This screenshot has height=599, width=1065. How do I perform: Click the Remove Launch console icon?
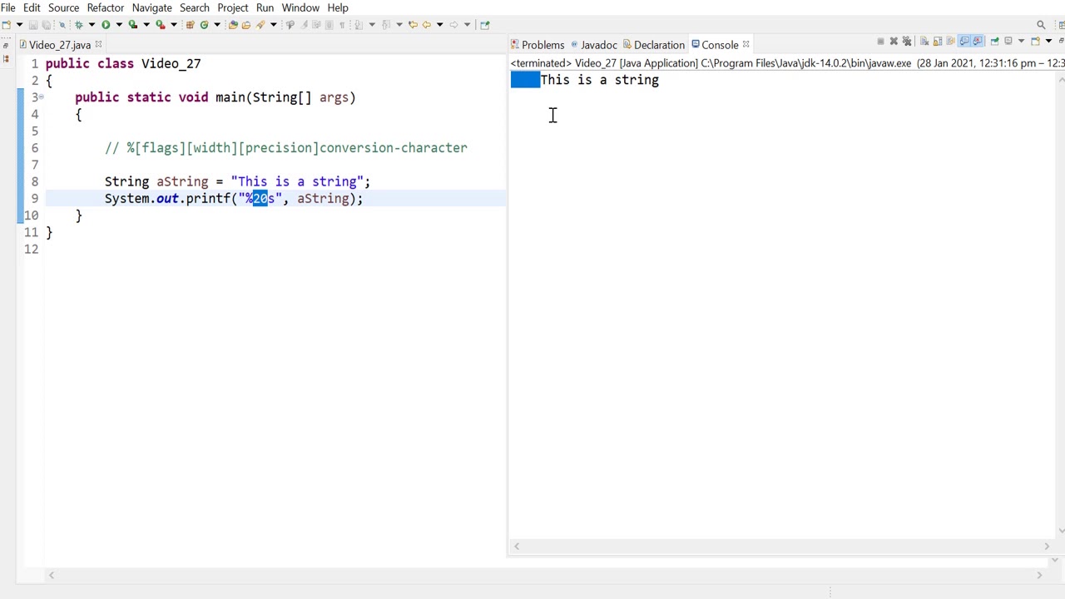[x=894, y=41]
